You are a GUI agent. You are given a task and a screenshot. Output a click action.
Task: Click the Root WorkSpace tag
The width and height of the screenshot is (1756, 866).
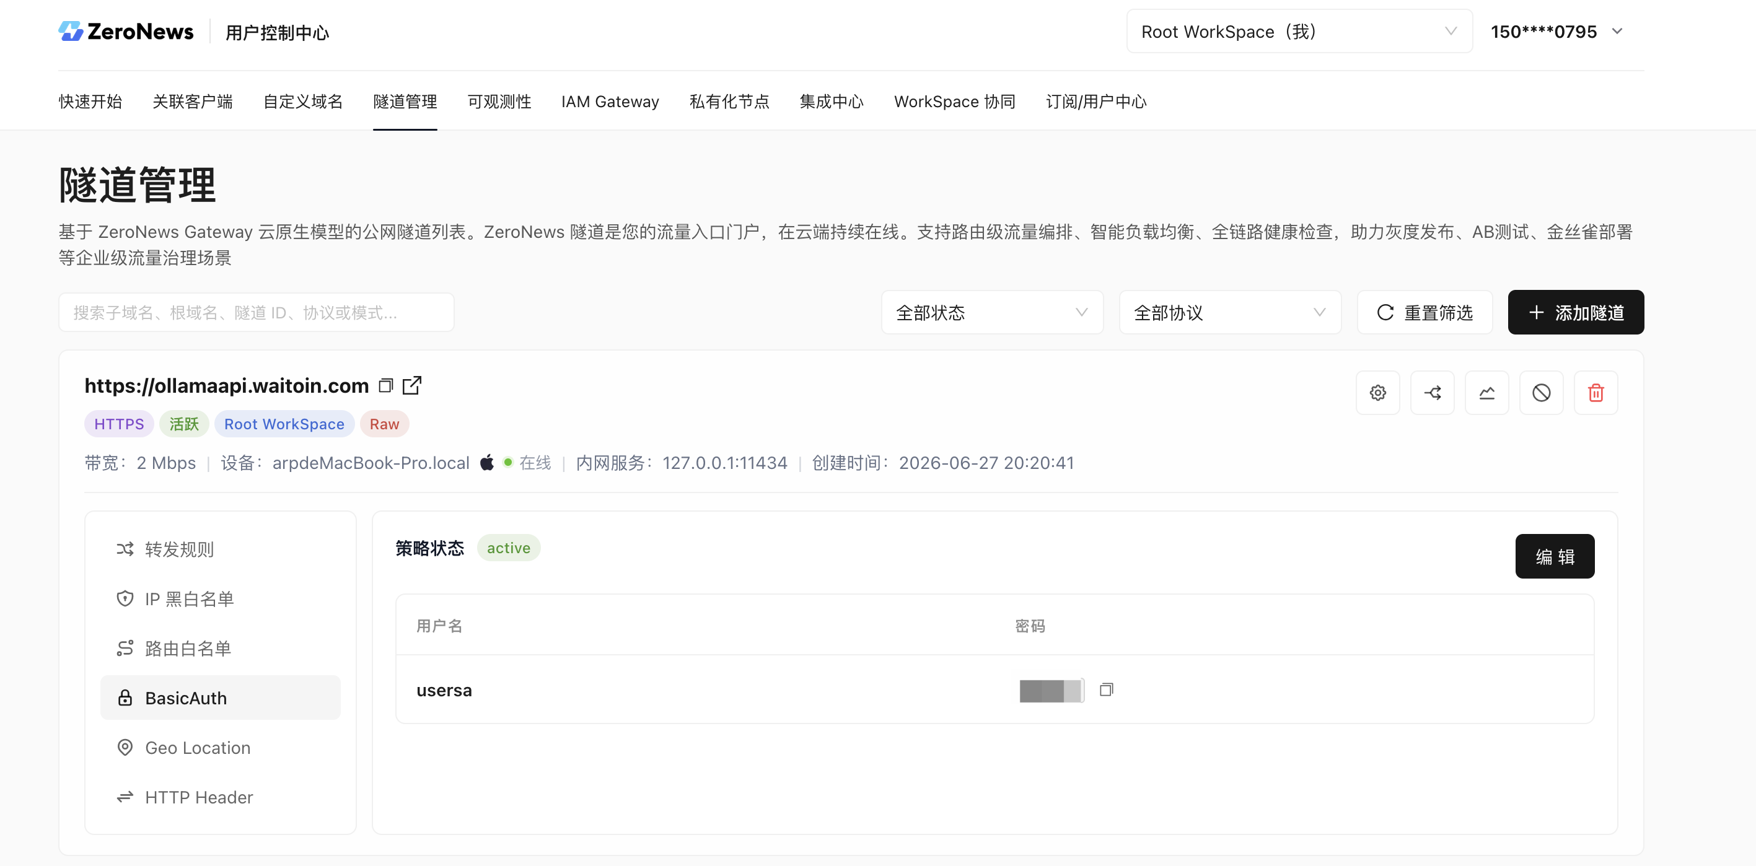tap(284, 424)
